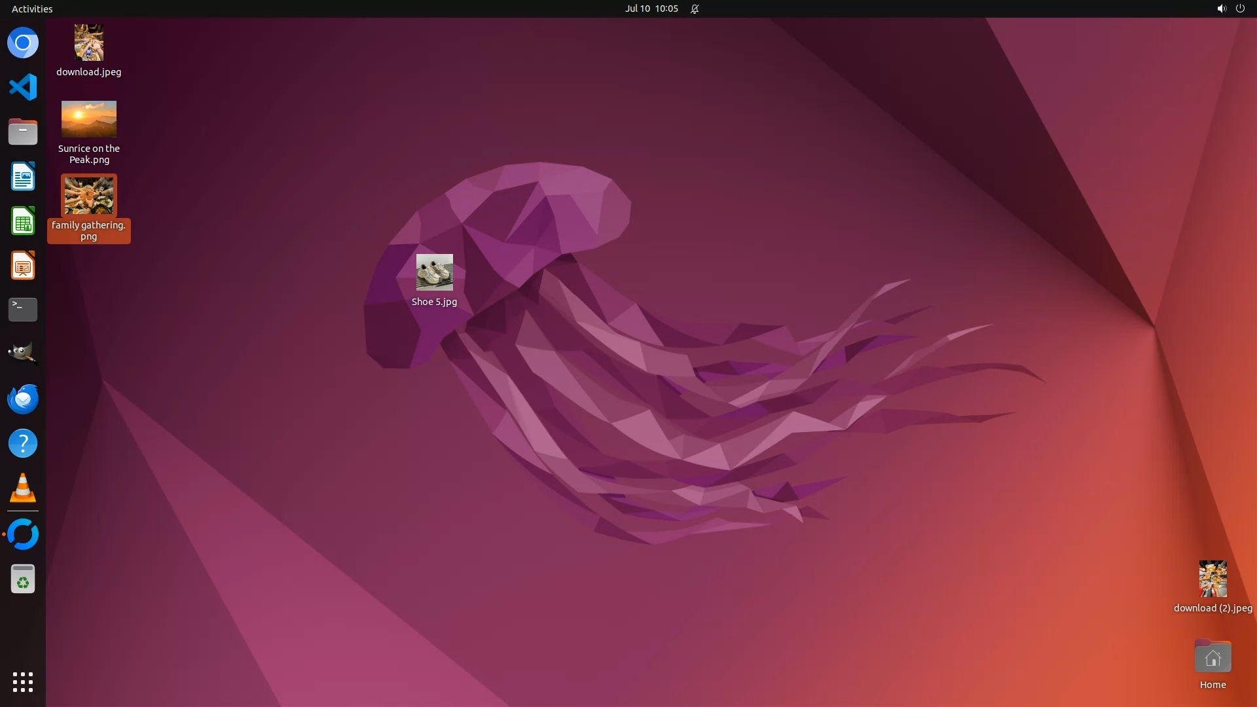Launch Visual Studio Code from dock
The width and height of the screenshot is (1257, 707).
(x=23, y=87)
